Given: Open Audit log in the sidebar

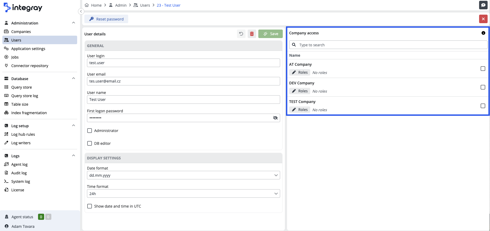Looking at the screenshot, I should coord(19,173).
